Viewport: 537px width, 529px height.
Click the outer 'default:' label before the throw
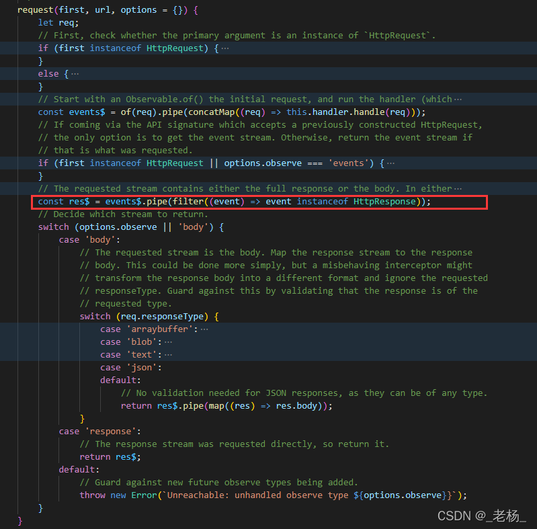coord(79,470)
